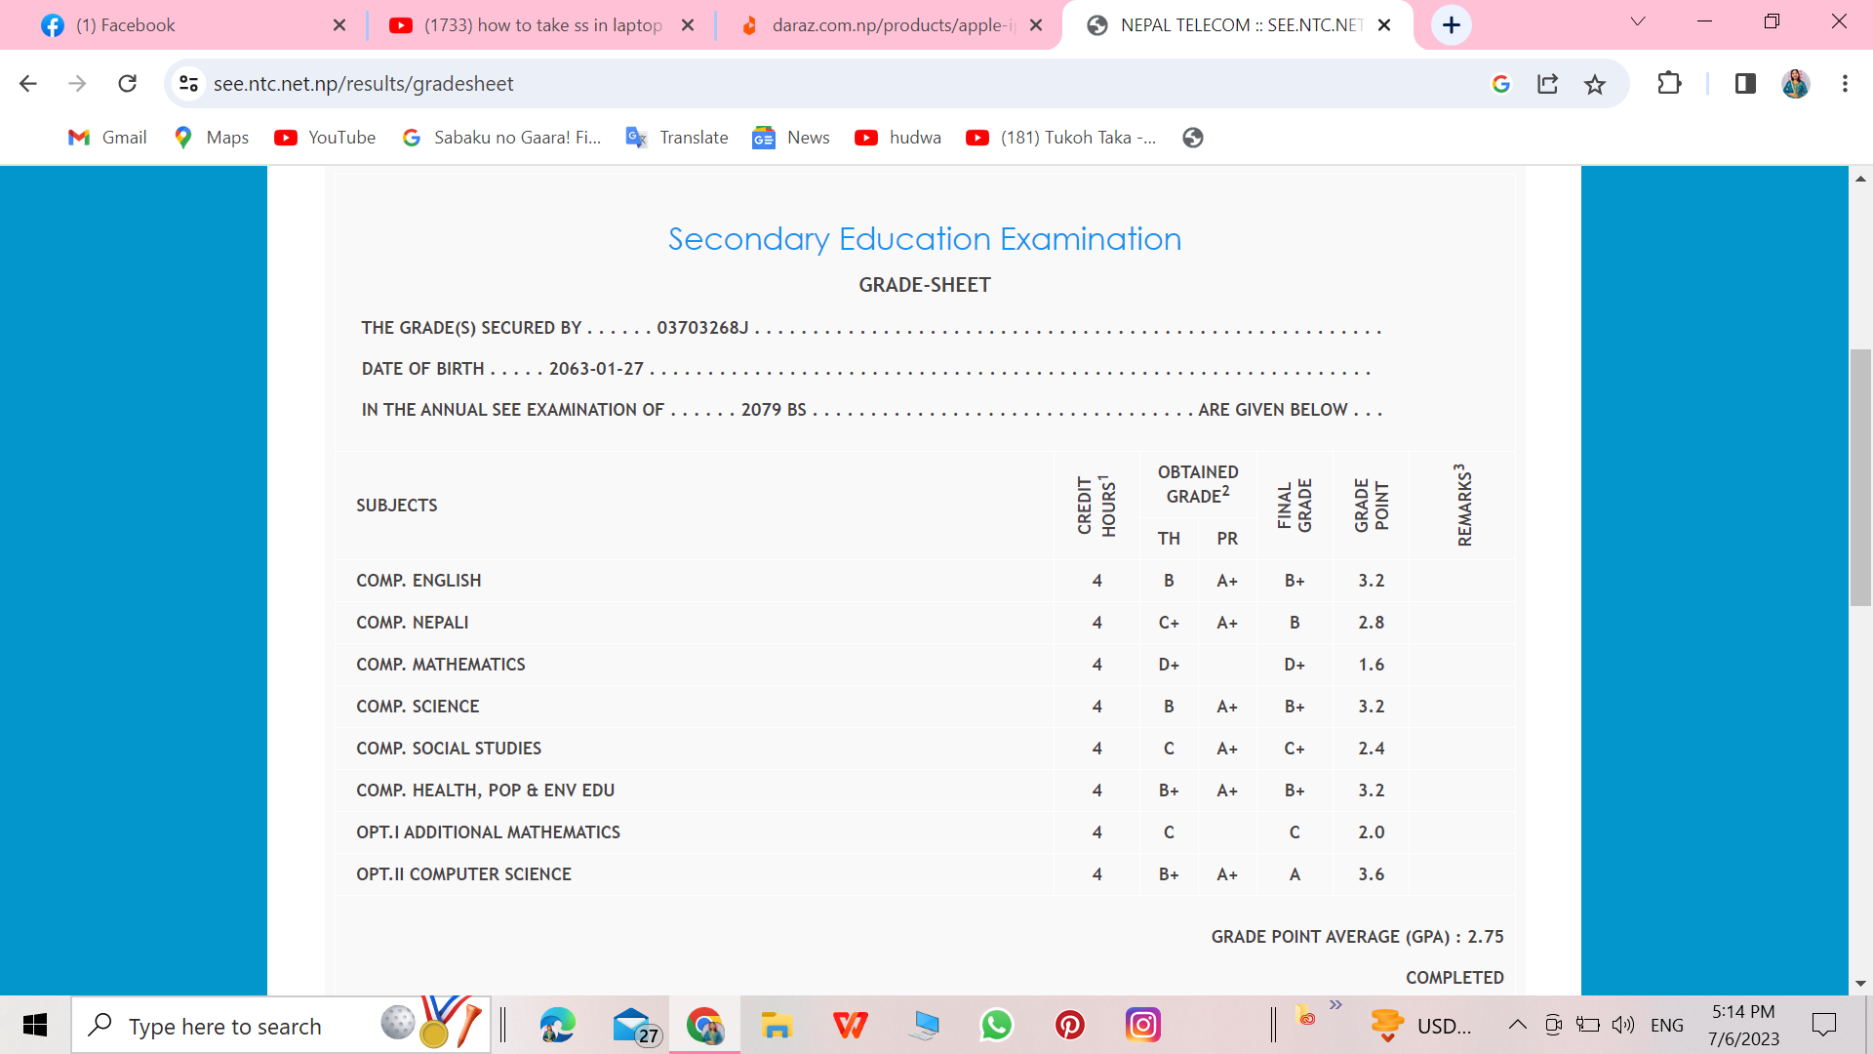Viewport: 1873px width, 1054px height.
Task: View site information icon in address bar
Action: pos(189,84)
